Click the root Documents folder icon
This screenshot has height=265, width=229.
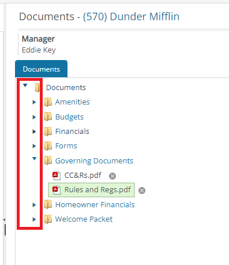(x=37, y=88)
